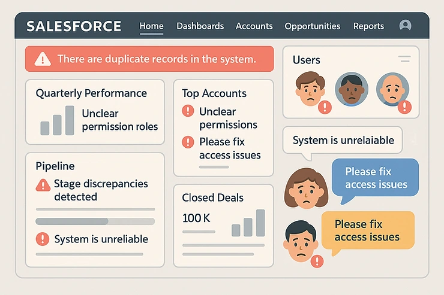View the Reports tab
The width and height of the screenshot is (444, 295).
tap(368, 26)
